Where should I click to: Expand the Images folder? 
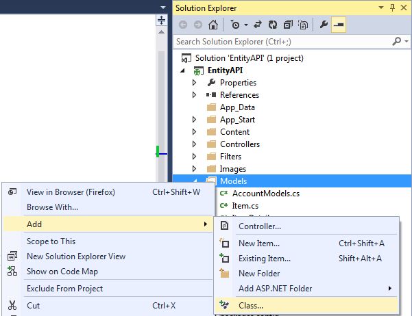point(194,169)
